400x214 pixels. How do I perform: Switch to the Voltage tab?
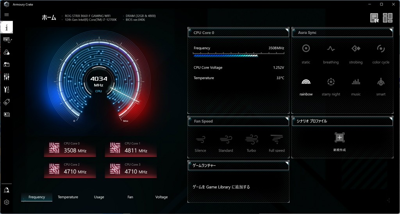161,197
